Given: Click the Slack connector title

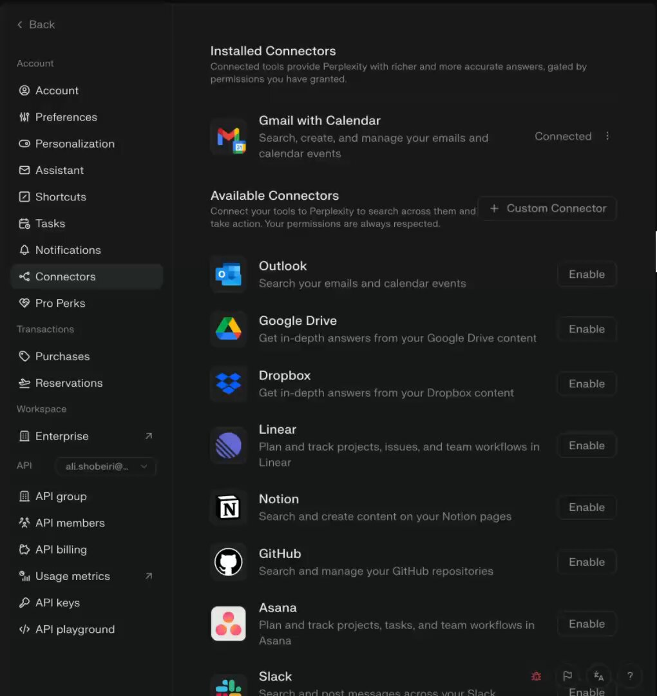Looking at the screenshot, I should 276,677.
